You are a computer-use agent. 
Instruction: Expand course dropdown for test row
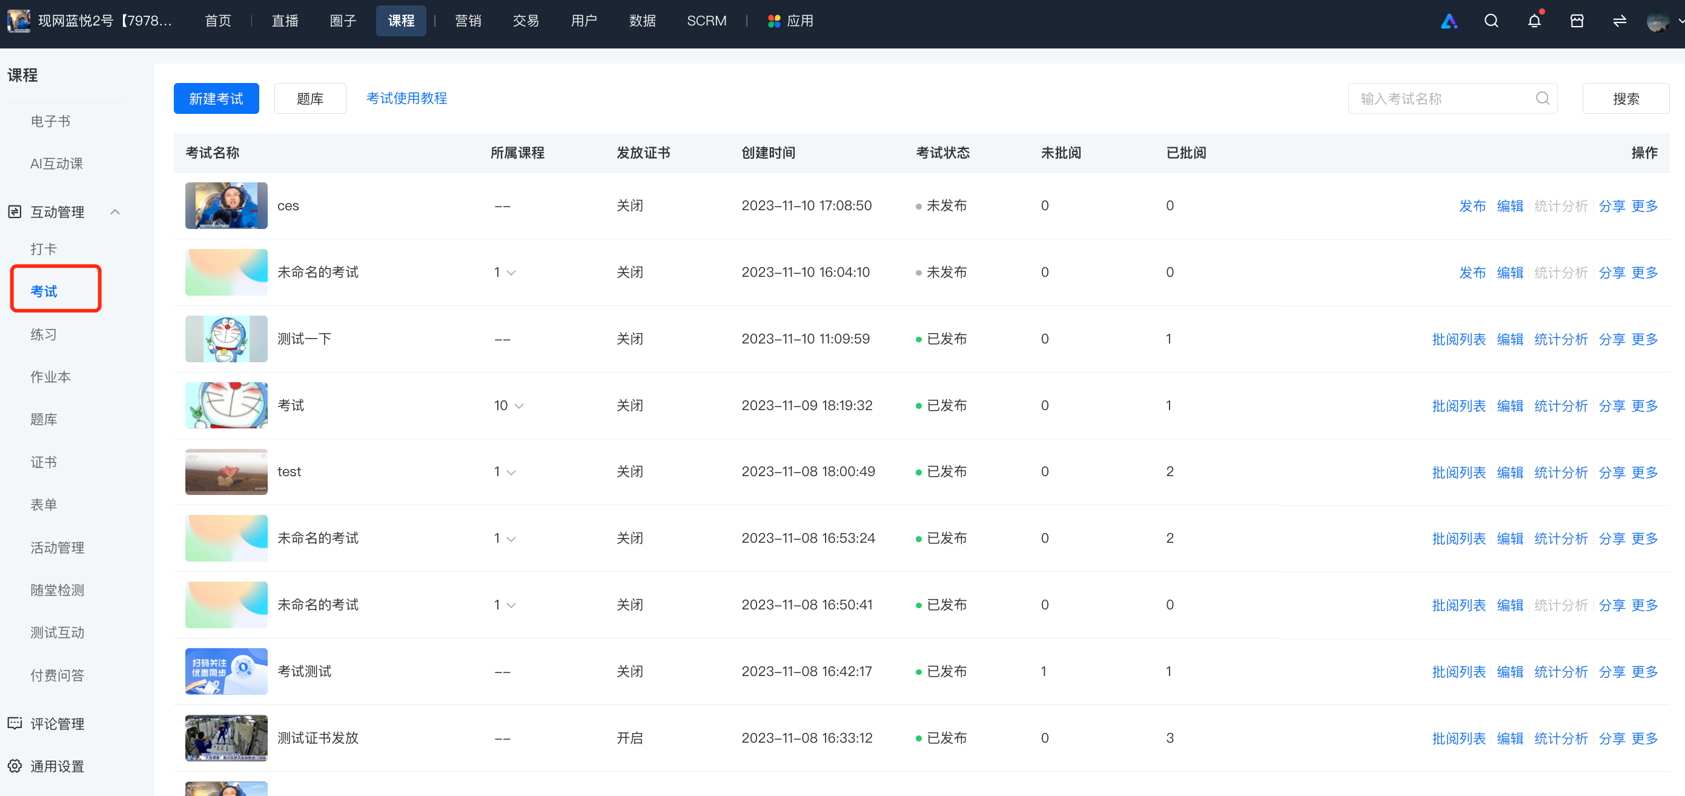point(512,473)
